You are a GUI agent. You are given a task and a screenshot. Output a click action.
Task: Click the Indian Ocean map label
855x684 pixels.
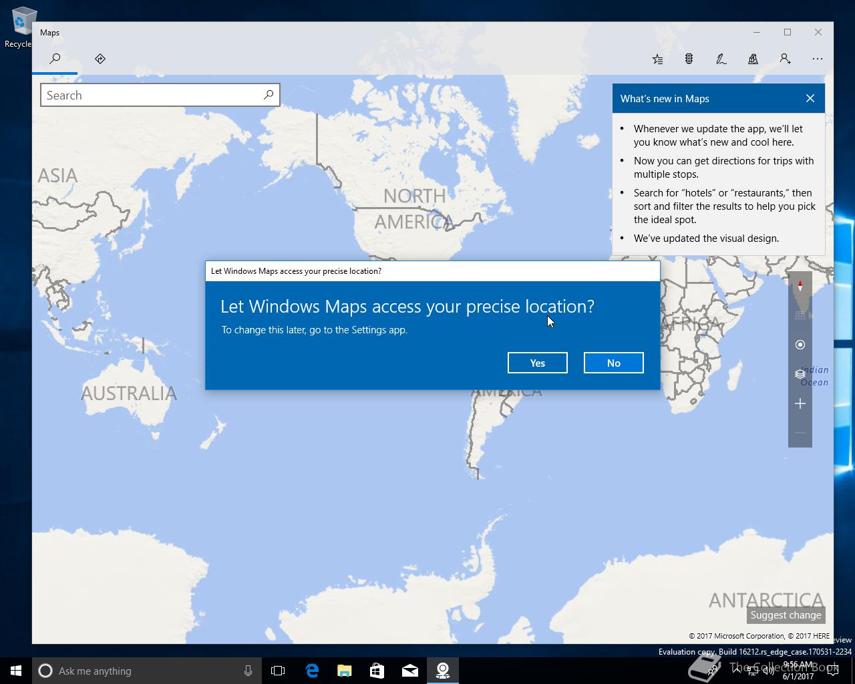click(x=814, y=376)
